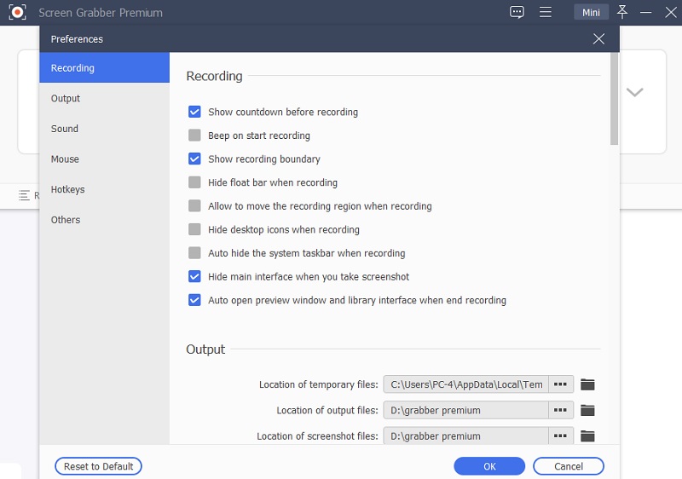
Task: Click the temporary files location field
Action: (x=465, y=384)
